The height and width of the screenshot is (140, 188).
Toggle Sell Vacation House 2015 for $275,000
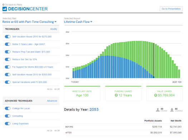8,37
